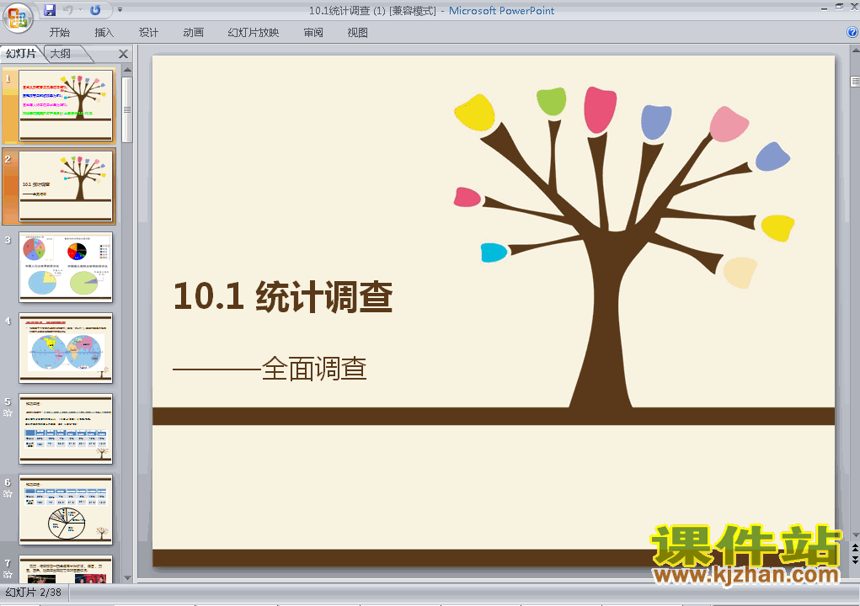Open the 开始 ribbon tab

59,32
